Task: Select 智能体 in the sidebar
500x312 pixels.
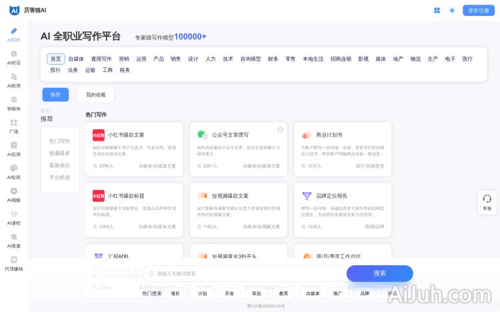Action: [13, 103]
